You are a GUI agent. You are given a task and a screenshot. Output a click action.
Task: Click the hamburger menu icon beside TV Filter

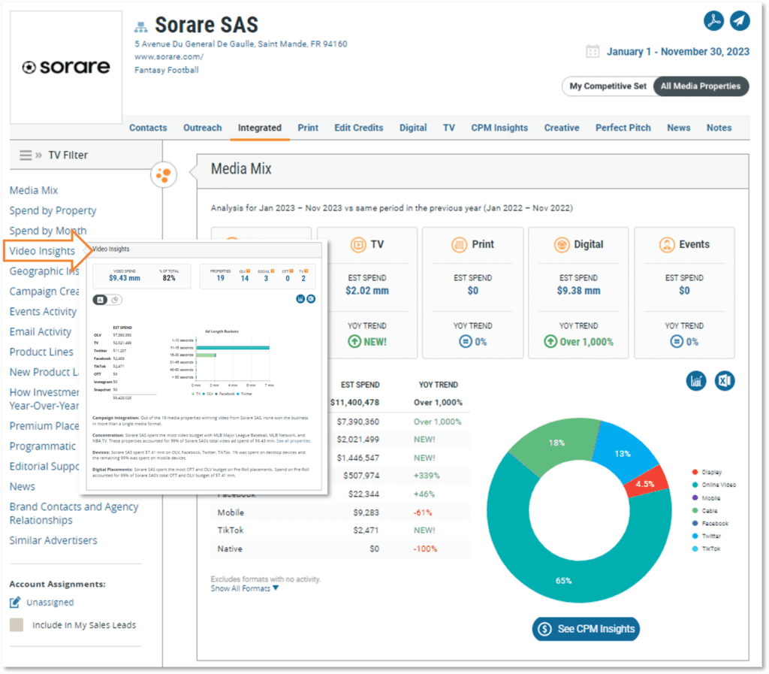point(26,155)
